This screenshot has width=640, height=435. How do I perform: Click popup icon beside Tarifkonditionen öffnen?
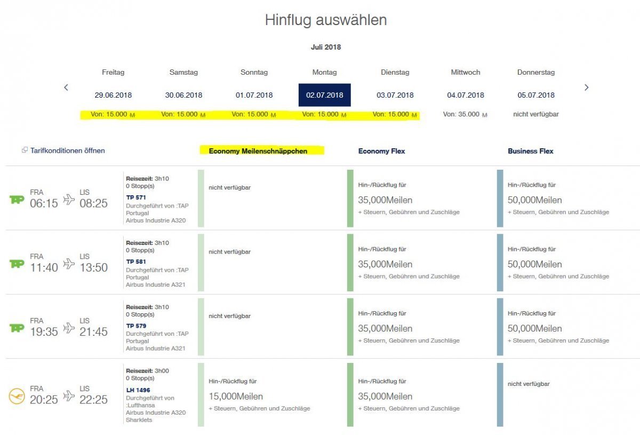click(25, 151)
